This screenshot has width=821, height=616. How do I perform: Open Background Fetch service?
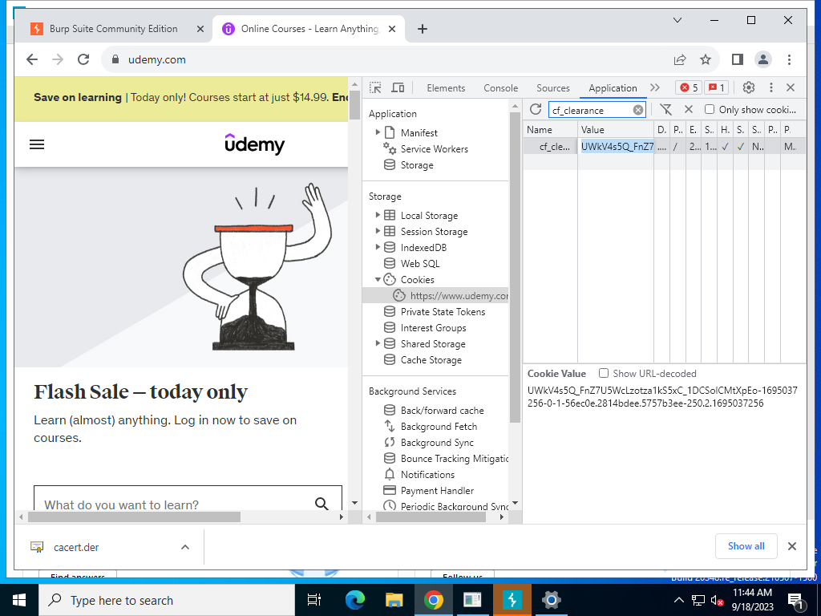(439, 427)
